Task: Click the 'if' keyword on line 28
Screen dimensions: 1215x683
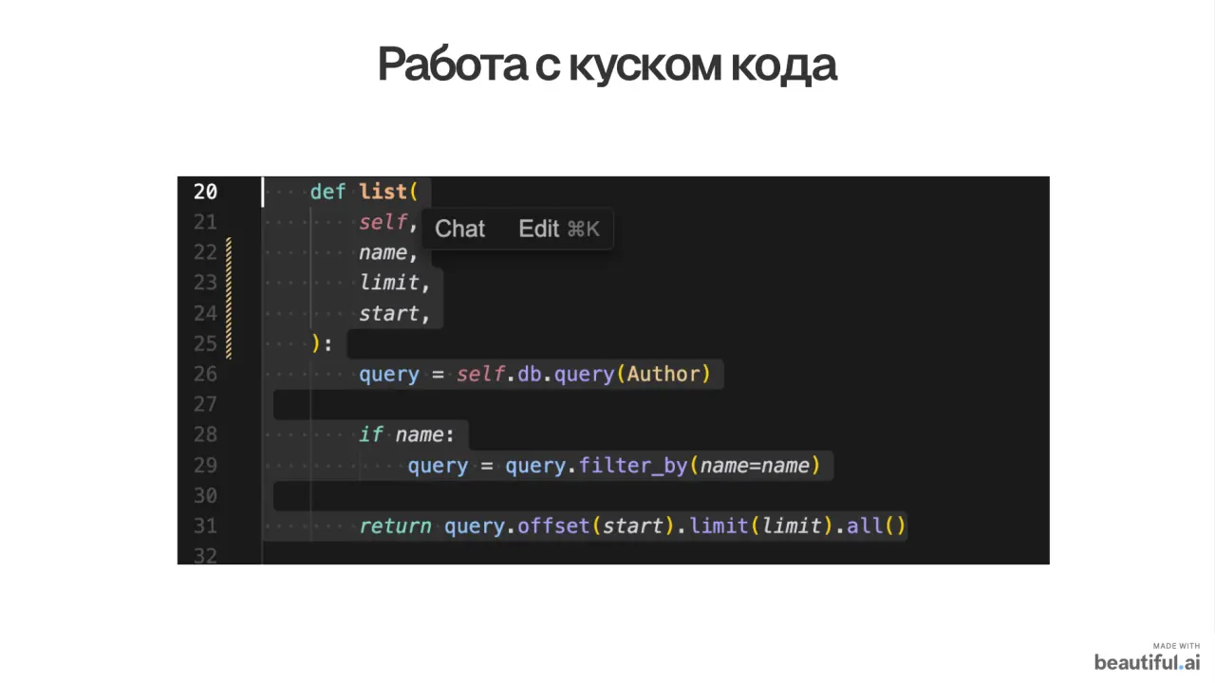Action: 371,434
